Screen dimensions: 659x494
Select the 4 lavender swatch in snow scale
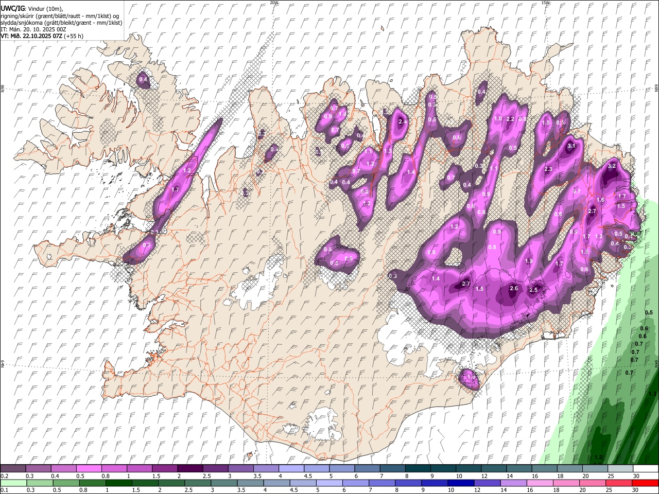coord(291,469)
